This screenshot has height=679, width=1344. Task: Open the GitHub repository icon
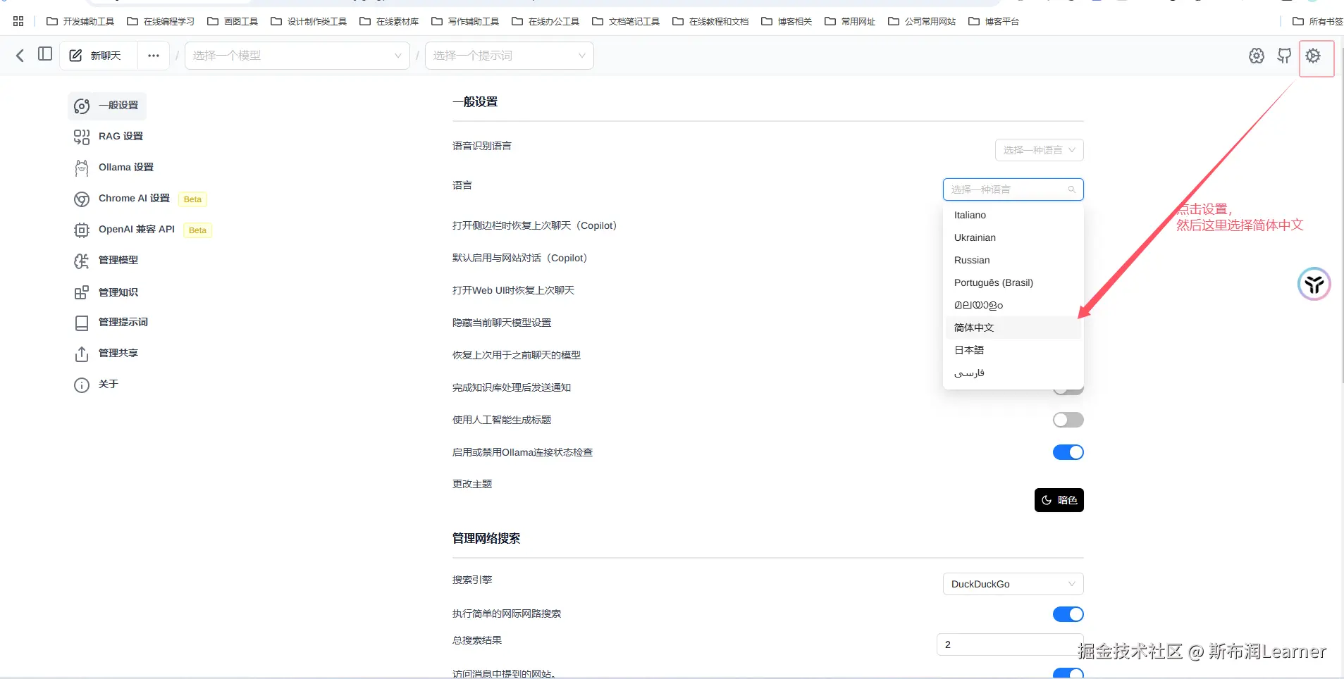(1284, 56)
